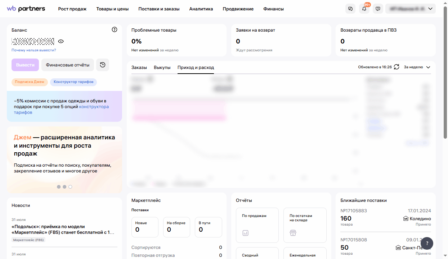Open the 'Почему нельзя вывести?' link
The height and width of the screenshot is (259, 448).
click(x=34, y=50)
